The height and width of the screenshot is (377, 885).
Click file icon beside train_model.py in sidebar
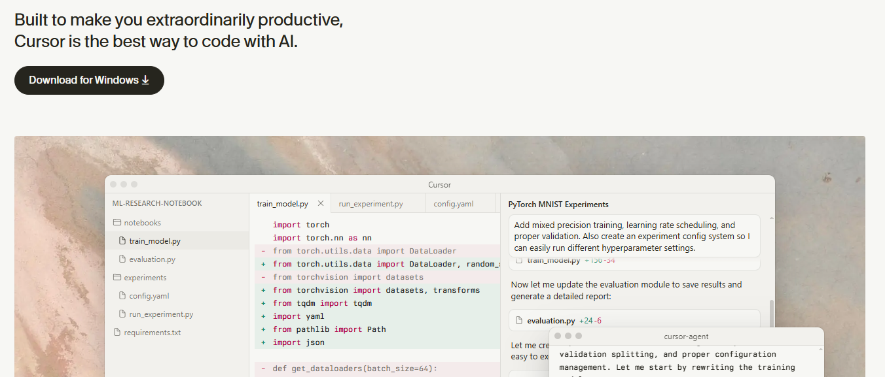point(122,241)
